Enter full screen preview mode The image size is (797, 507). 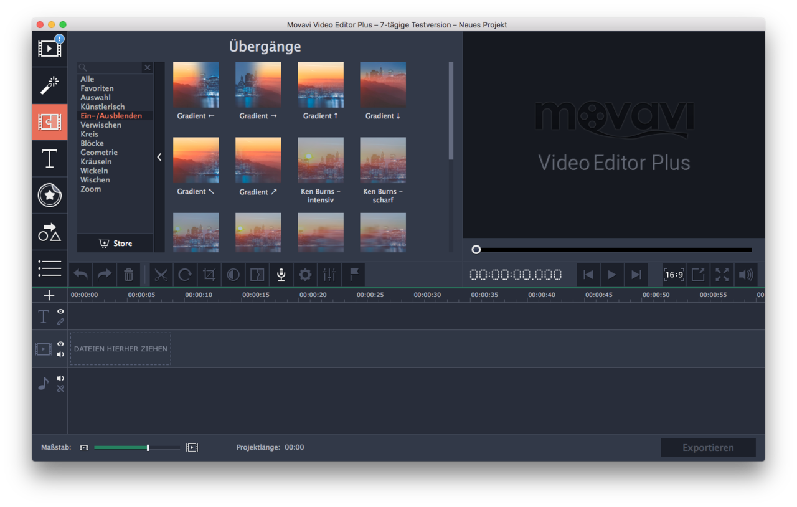(x=722, y=275)
